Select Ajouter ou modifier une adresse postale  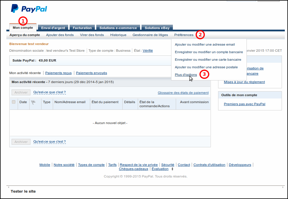pyautogui.click(x=206, y=67)
